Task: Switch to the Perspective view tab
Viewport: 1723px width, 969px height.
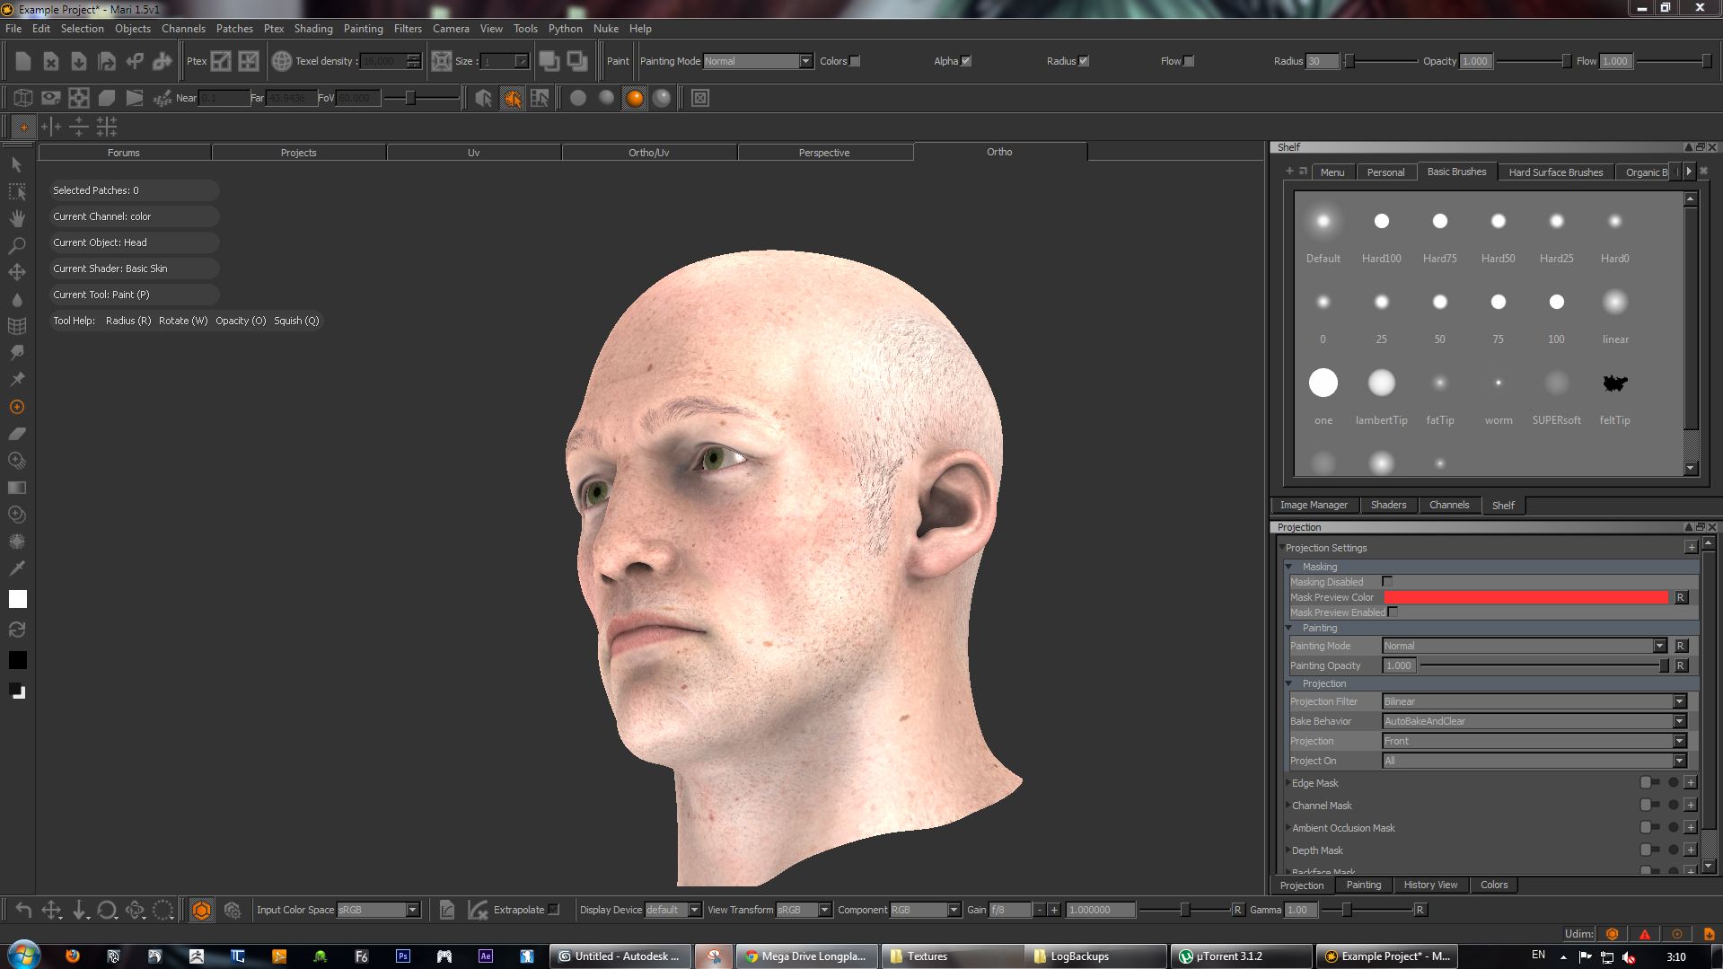Action: (x=823, y=153)
